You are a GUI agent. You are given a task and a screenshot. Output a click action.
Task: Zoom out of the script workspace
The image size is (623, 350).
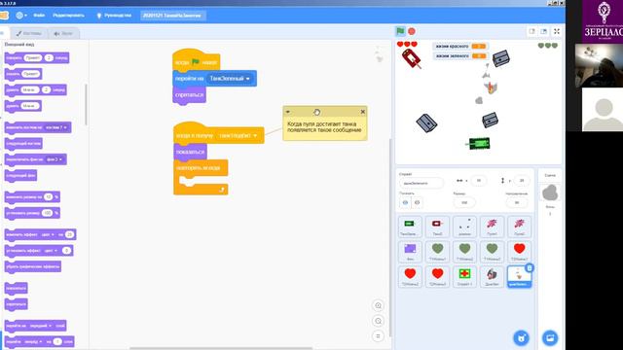pos(378,321)
